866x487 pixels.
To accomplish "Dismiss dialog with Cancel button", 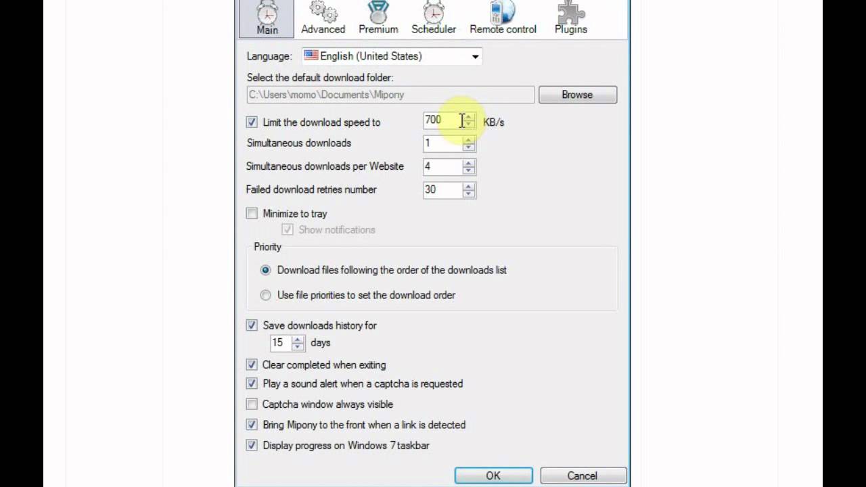I will click(x=582, y=476).
